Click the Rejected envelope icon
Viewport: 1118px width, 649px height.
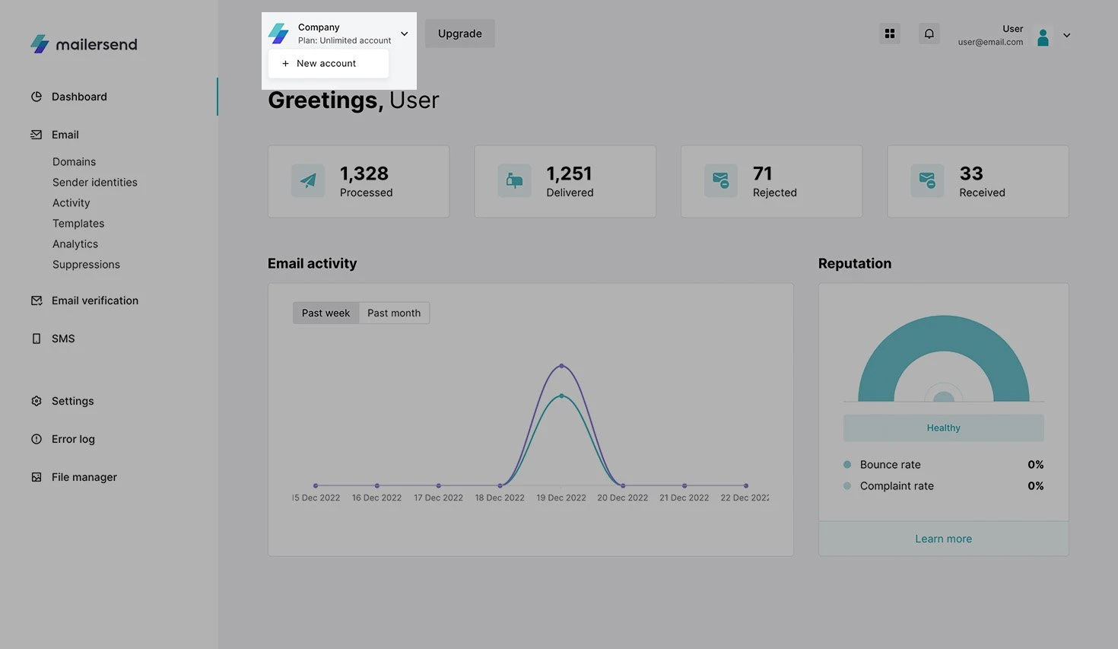721,181
